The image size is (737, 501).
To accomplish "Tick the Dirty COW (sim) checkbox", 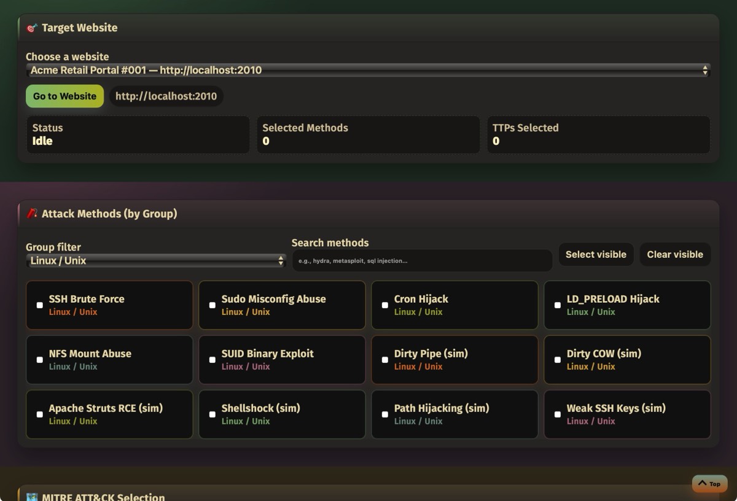I will point(558,360).
